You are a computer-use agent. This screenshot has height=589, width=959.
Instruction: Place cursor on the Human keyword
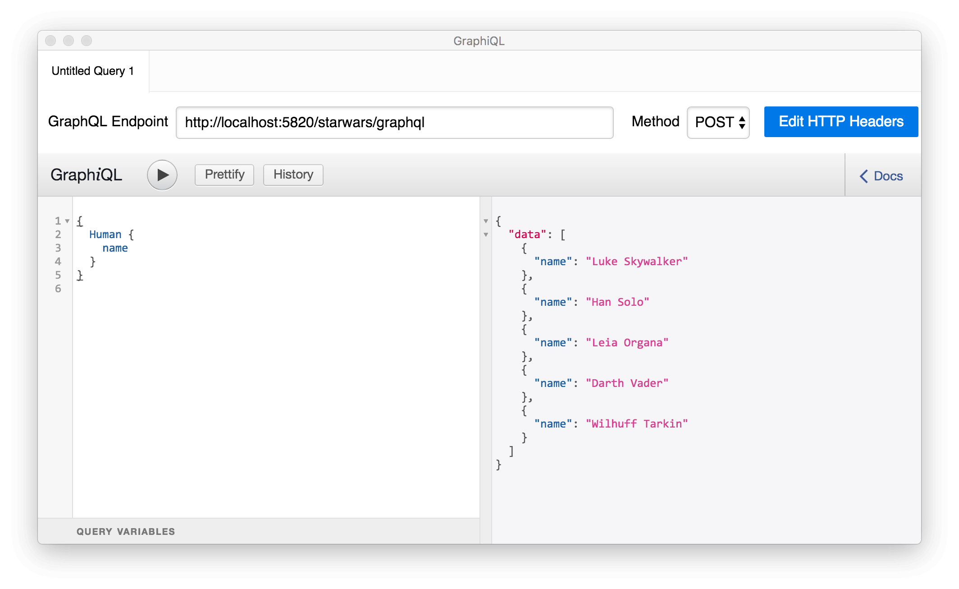(105, 234)
